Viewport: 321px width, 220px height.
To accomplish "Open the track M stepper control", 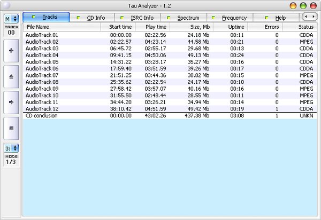I will point(11,19).
